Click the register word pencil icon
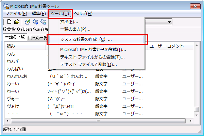This screenshot has height=136, width=204. (x=28, y=22)
